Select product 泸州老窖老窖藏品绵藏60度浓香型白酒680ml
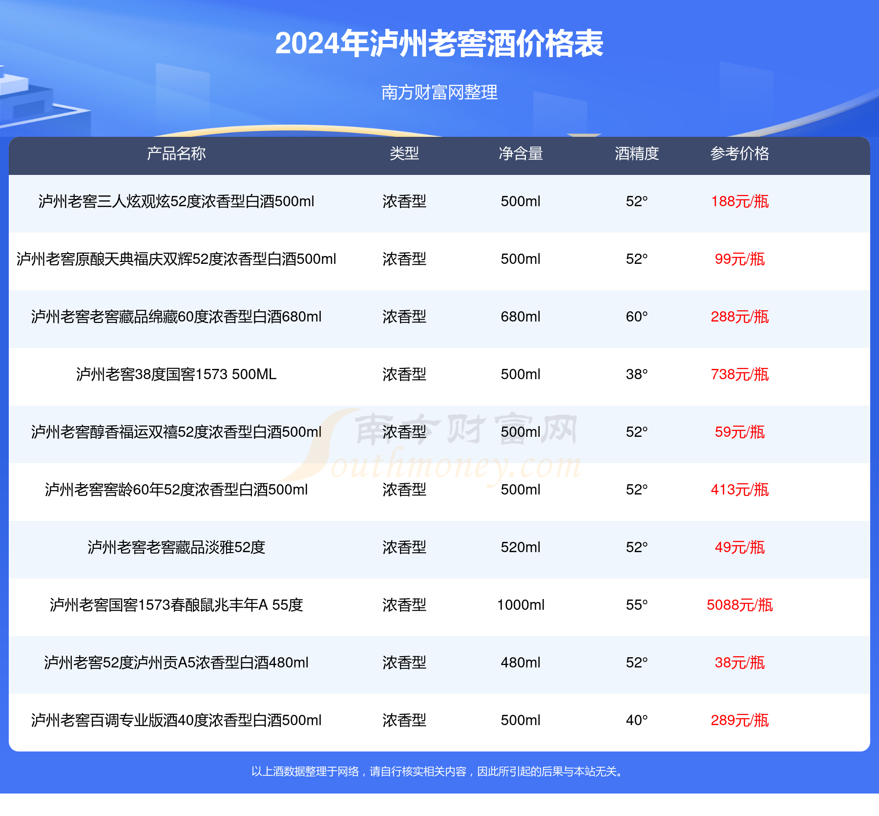 coord(176,317)
